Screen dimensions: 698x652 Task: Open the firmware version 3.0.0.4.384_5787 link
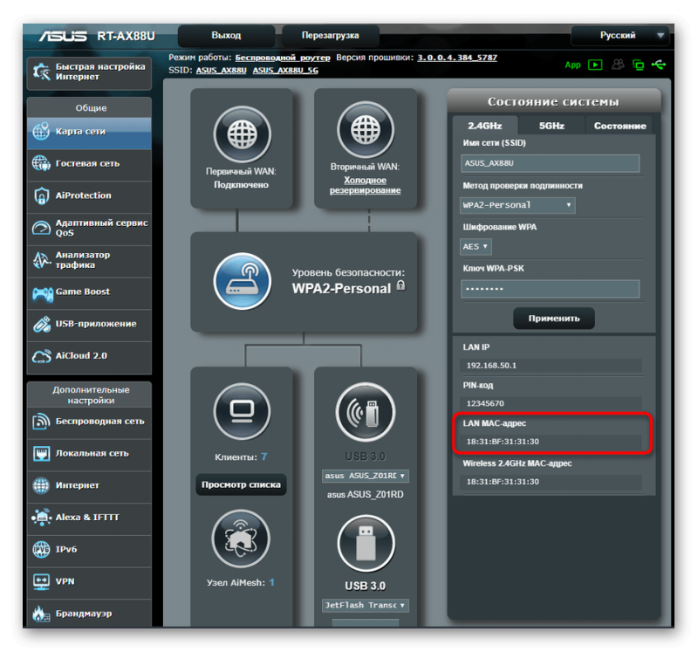(457, 58)
